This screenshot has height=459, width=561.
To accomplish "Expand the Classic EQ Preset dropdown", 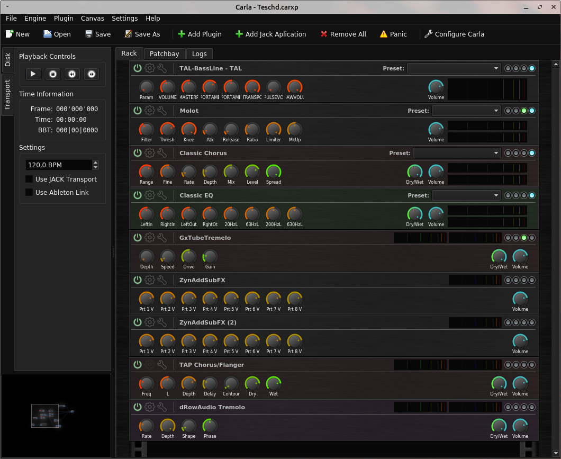I will pyautogui.click(x=467, y=195).
